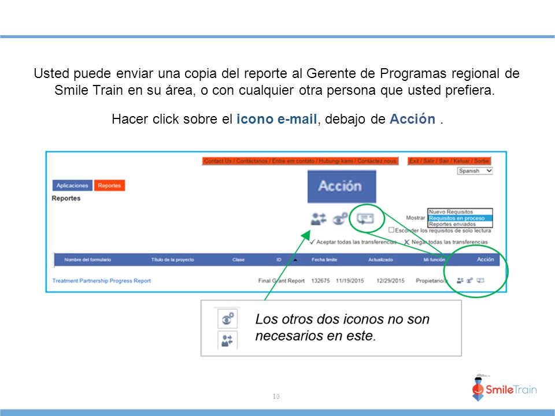Open the Spanish language dropdown
The width and height of the screenshot is (555, 416).
[x=475, y=171]
